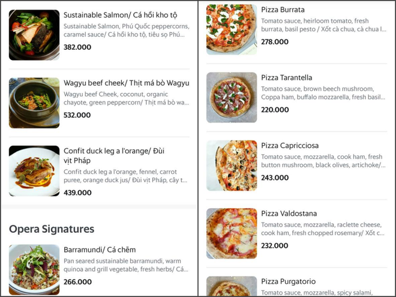Viewport: 396px width, 297px height.
Task: Open the Pizza Tarantella item title
Action: (286, 78)
